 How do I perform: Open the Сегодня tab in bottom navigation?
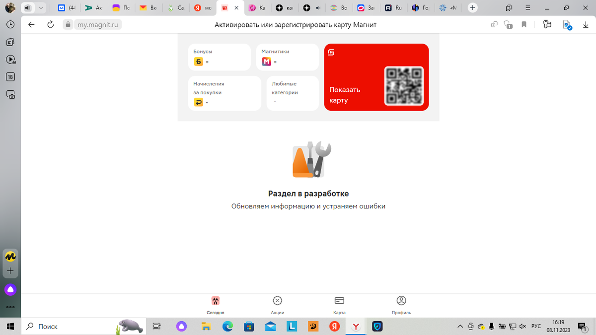pyautogui.click(x=216, y=305)
